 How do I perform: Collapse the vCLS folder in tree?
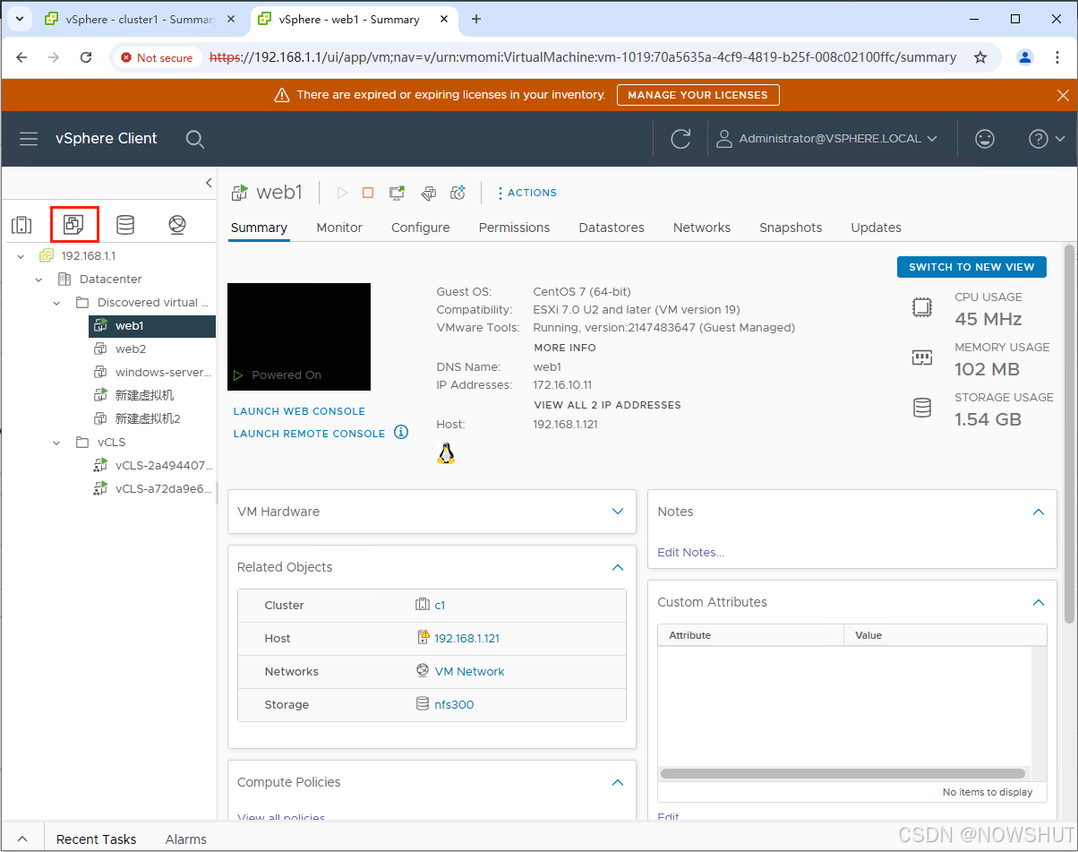tap(56, 443)
